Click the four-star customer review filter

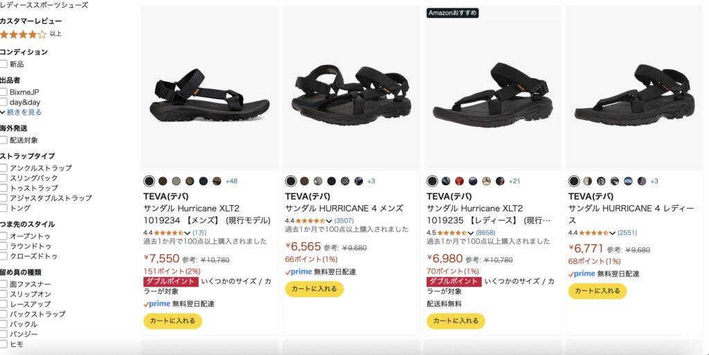[30, 34]
